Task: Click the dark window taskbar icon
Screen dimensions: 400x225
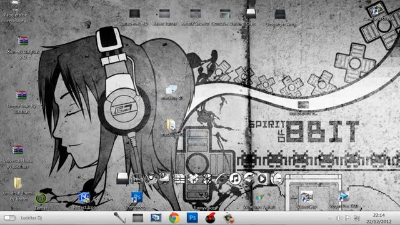Action: click(137, 218)
